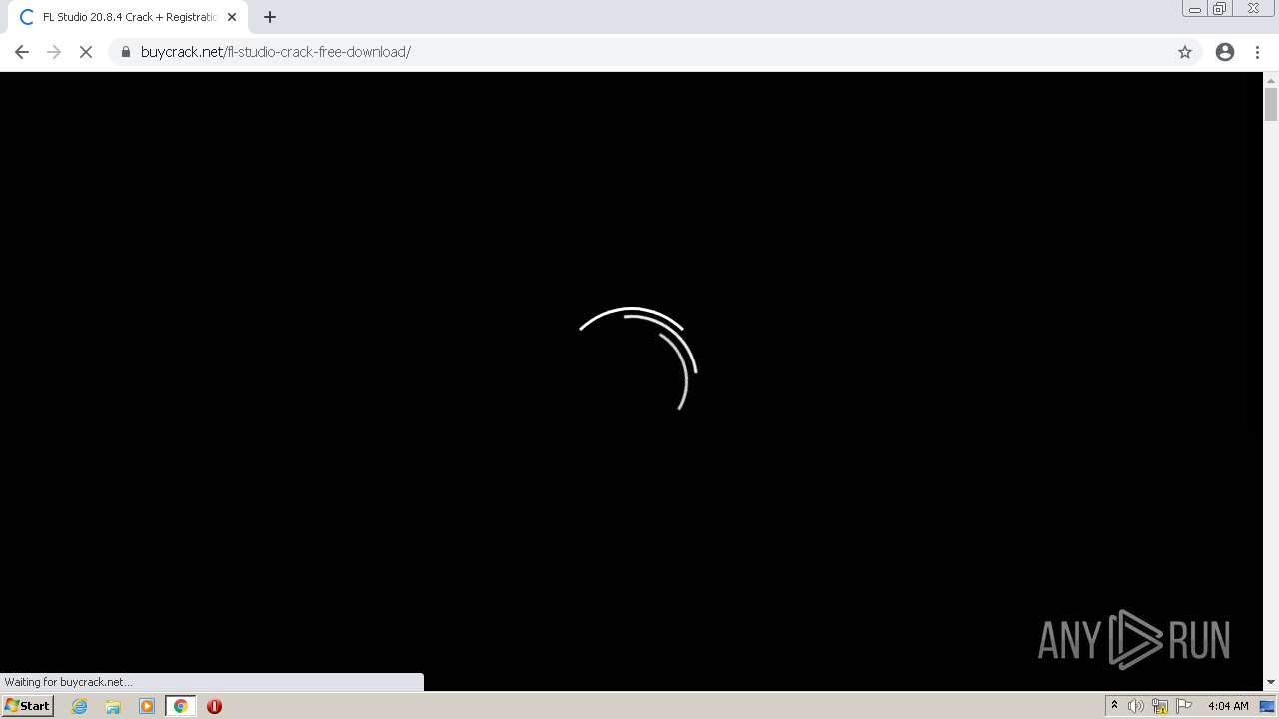Stop loading the page
Screen dimensions: 1279x719
86,52
